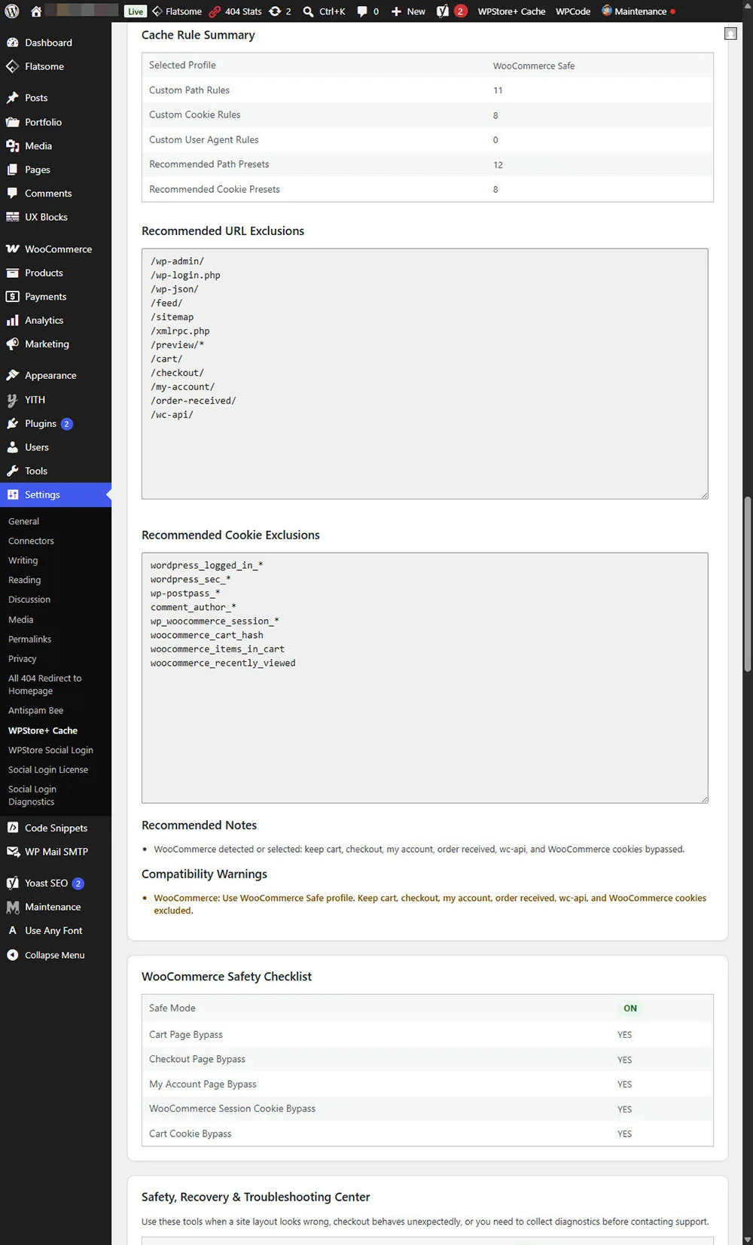Open All 404 Redirect to Homepage
This screenshot has width=753, height=1245.
click(x=44, y=685)
